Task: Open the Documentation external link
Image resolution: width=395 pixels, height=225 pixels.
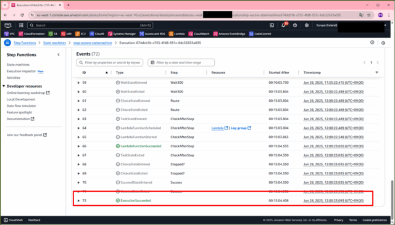Action: click(20, 119)
